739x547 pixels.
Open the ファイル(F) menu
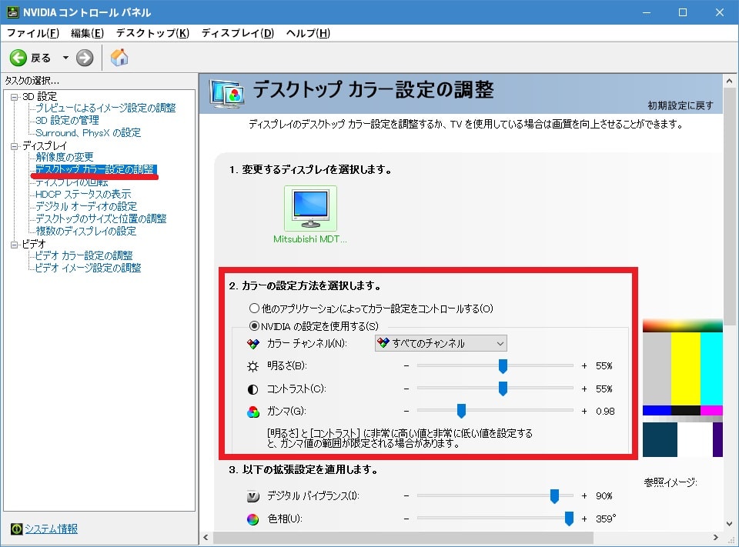coord(33,33)
